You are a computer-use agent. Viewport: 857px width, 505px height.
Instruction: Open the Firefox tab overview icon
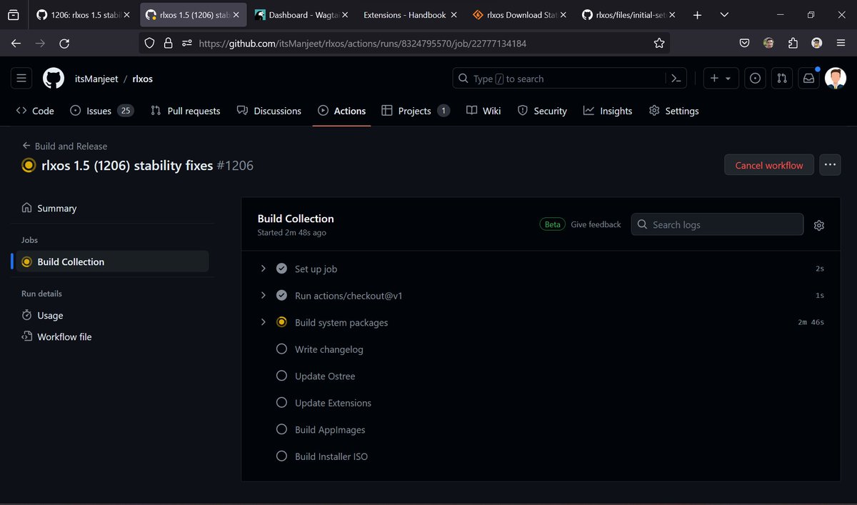coord(14,15)
